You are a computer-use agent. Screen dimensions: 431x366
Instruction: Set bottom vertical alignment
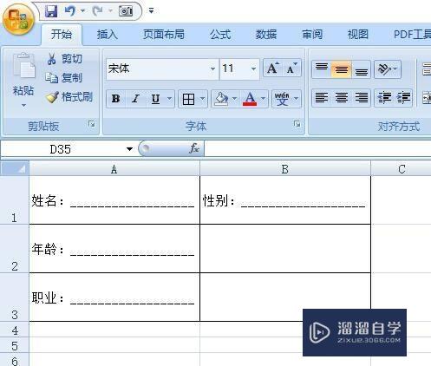tap(361, 69)
